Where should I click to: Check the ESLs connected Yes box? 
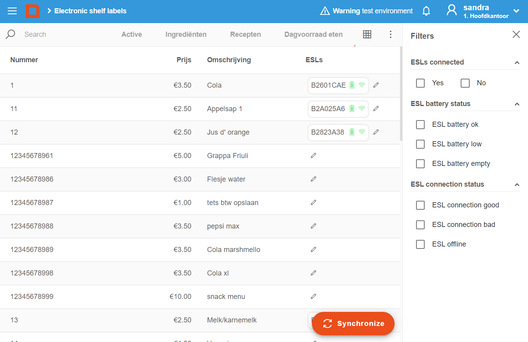(420, 83)
